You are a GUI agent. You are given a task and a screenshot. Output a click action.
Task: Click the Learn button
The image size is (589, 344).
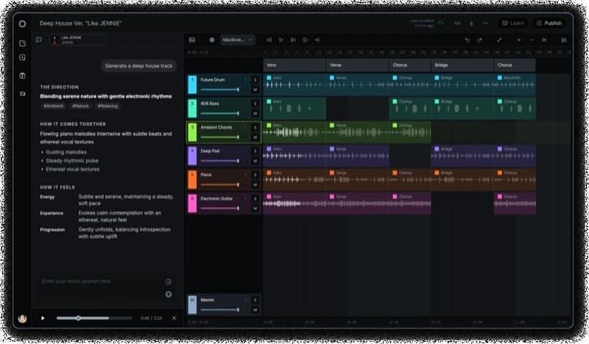[513, 23]
